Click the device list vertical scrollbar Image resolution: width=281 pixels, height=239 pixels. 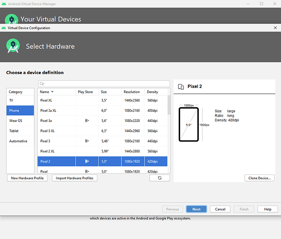click(x=169, y=105)
